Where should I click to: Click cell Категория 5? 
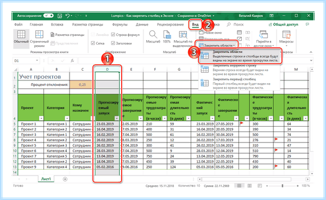tap(57, 156)
